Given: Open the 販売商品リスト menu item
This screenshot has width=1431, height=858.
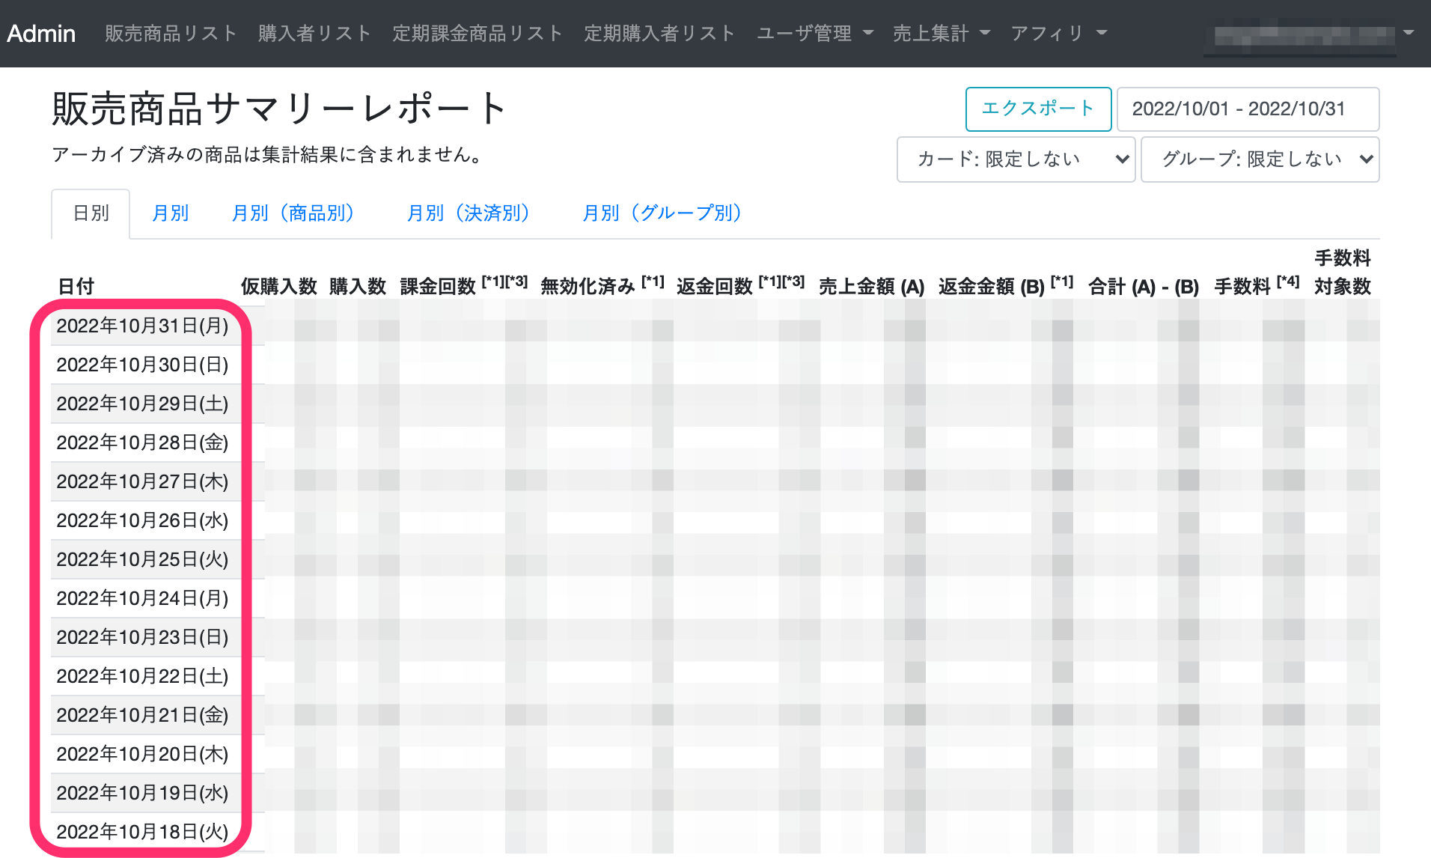Looking at the screenshot, I should 171,34.
